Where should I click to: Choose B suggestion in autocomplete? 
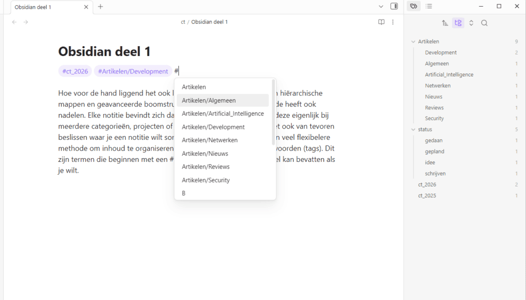pos(223,193)
